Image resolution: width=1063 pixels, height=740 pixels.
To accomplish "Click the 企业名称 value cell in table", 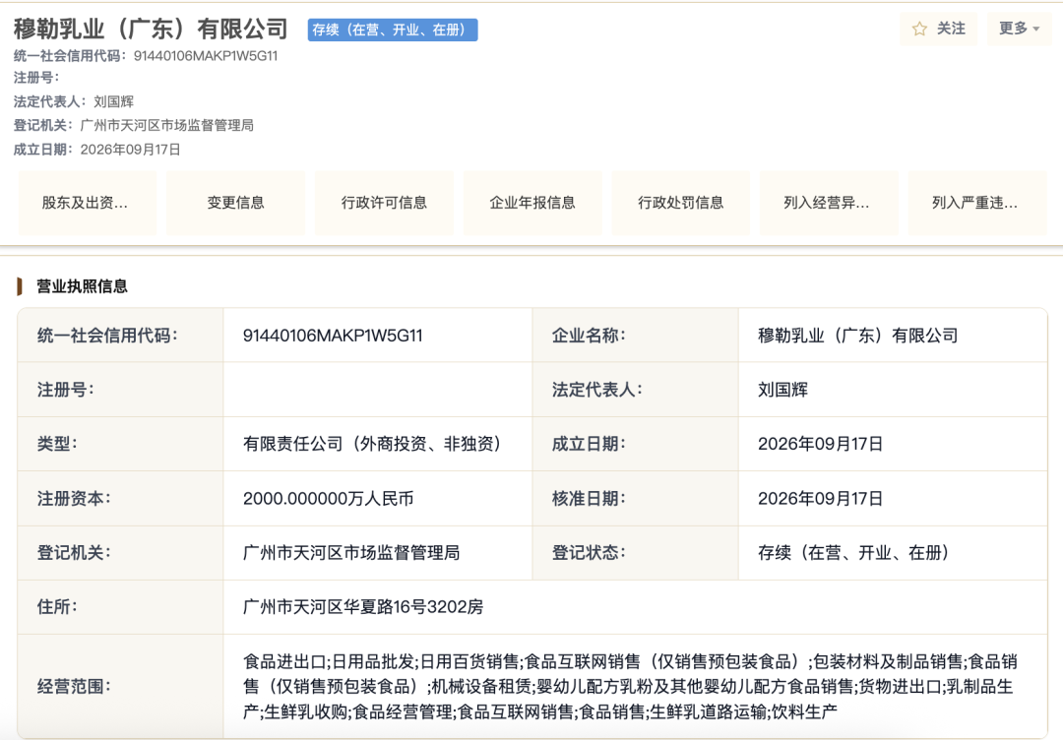I will pyautogui.click(x=893, y=336).
